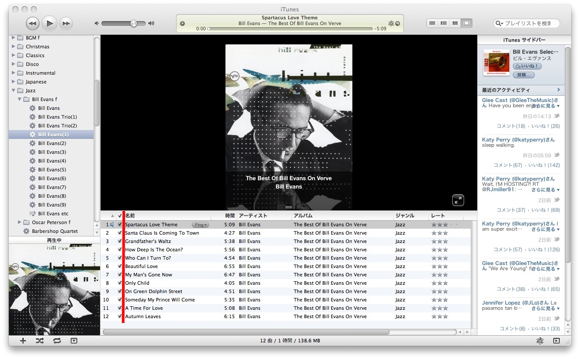Click the playback progress bar
Screen dimensions: 580x359
point(290,29)
